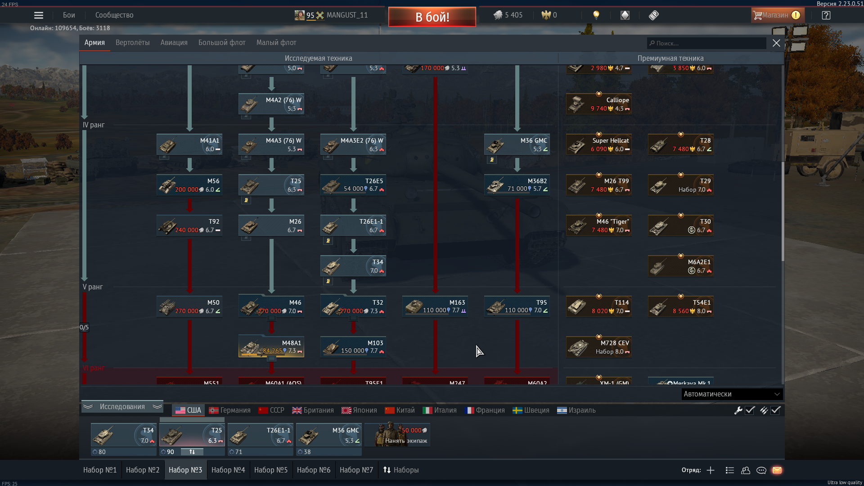Select the M48A1 being researched
Screen dimensions: 864x486
[271, 347]
